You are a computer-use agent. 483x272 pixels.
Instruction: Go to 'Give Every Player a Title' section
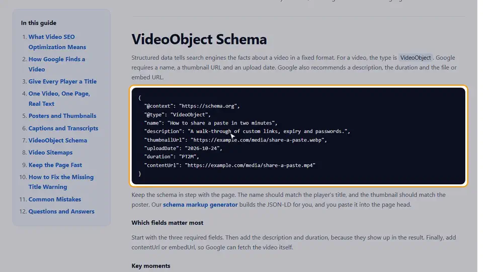tap(62, 82)
